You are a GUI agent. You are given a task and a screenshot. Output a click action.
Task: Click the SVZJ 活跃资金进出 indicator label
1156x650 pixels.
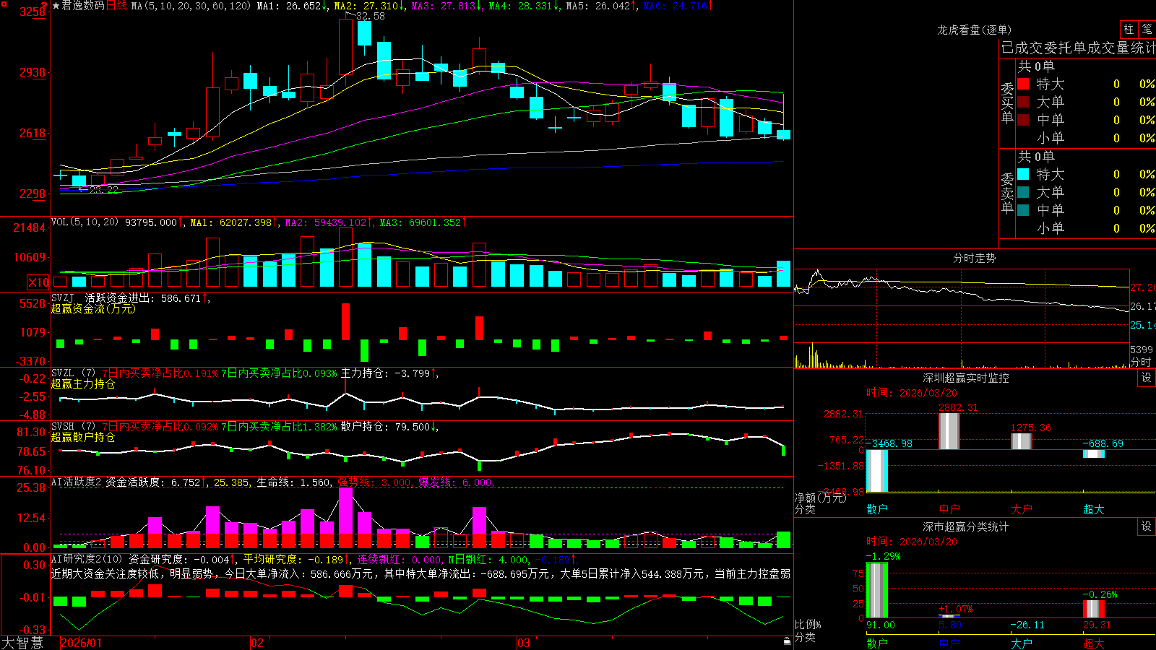[102, 298]
